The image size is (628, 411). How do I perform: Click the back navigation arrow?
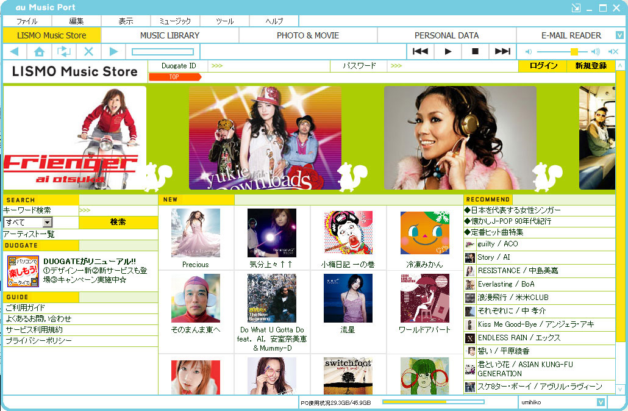14,51
